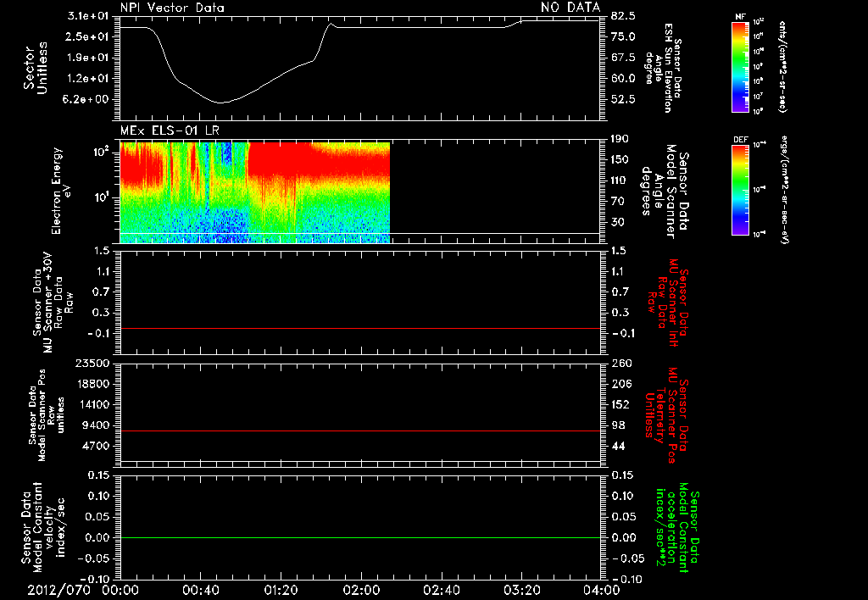Click the '60.0' elevation tick value

(623, 79)
